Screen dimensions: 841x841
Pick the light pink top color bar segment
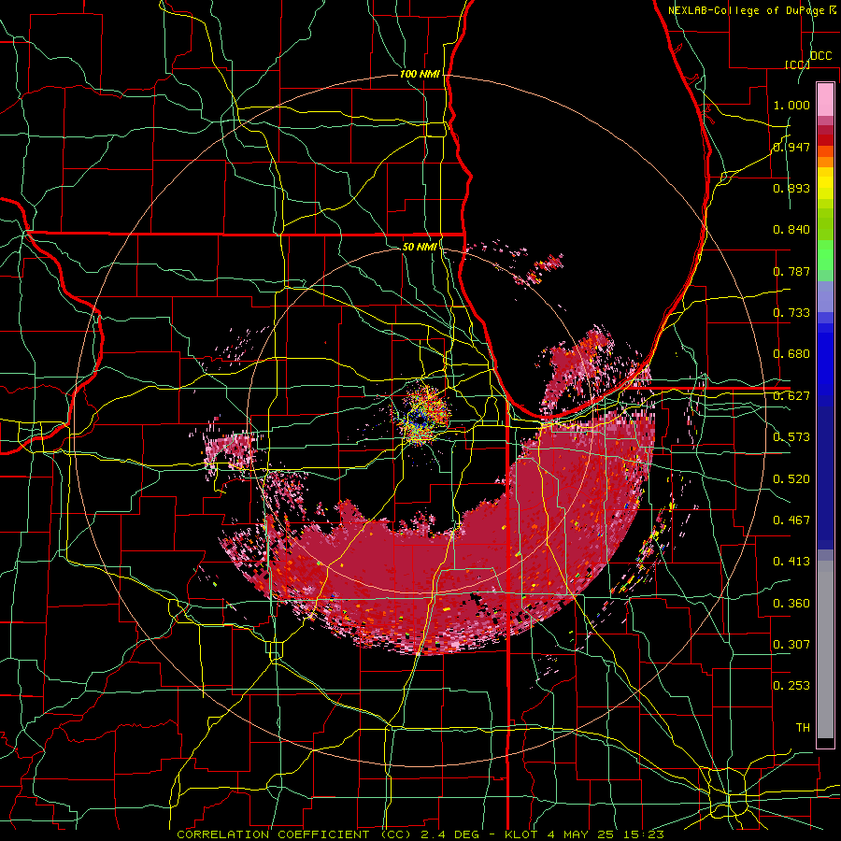pos(825,100)
